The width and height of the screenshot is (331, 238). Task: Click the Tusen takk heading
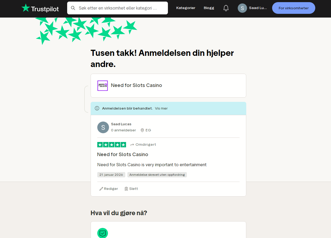[162, 58]
